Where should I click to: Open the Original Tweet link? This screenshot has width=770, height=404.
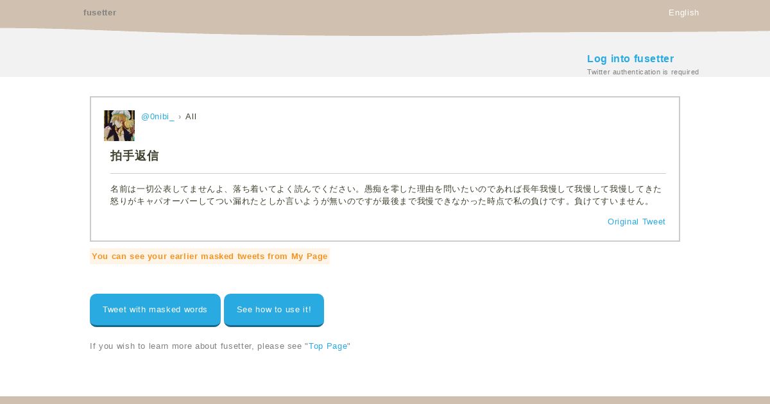click(637, 222)
